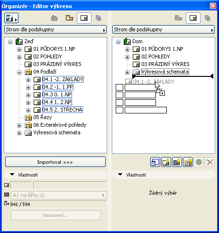
Task: Click the layout ID field in Vlastnosti
Action: (21, 185)
